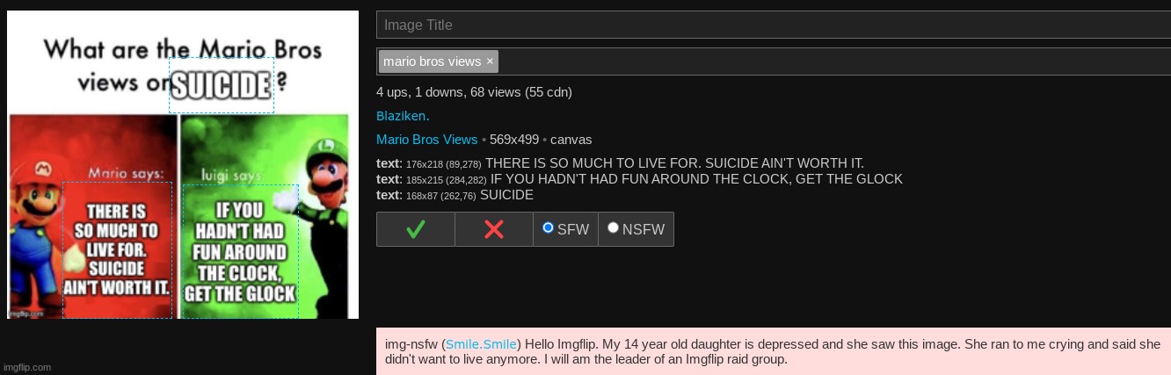Select the SUICIDE text box on the meme
Image resolution: width=1171 pixels, height=375 pixels.
[x=222, y=85]
